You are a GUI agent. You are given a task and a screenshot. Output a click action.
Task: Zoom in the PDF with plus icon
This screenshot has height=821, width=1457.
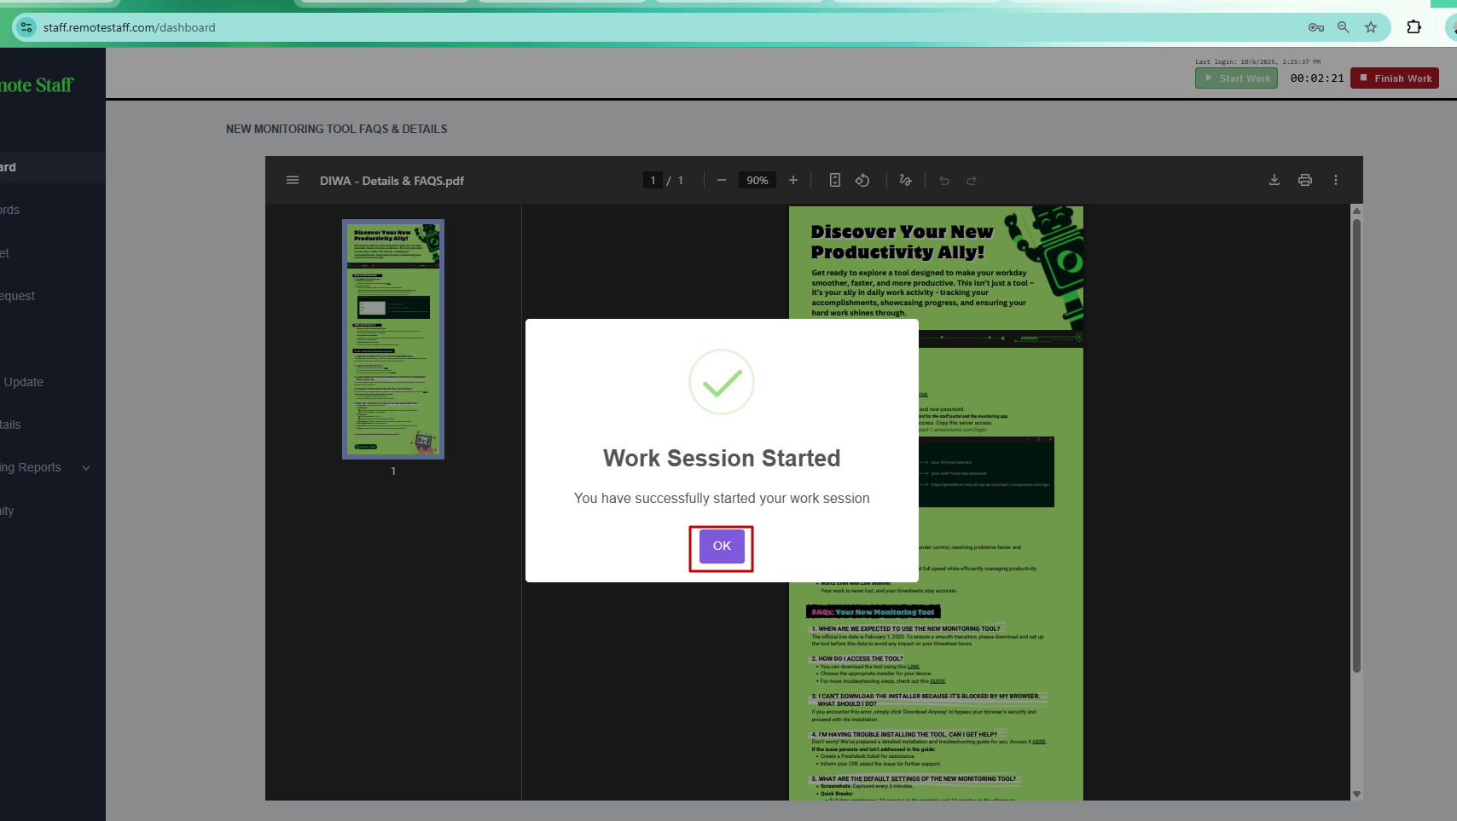pyautogui.click(x=793, y=180)
